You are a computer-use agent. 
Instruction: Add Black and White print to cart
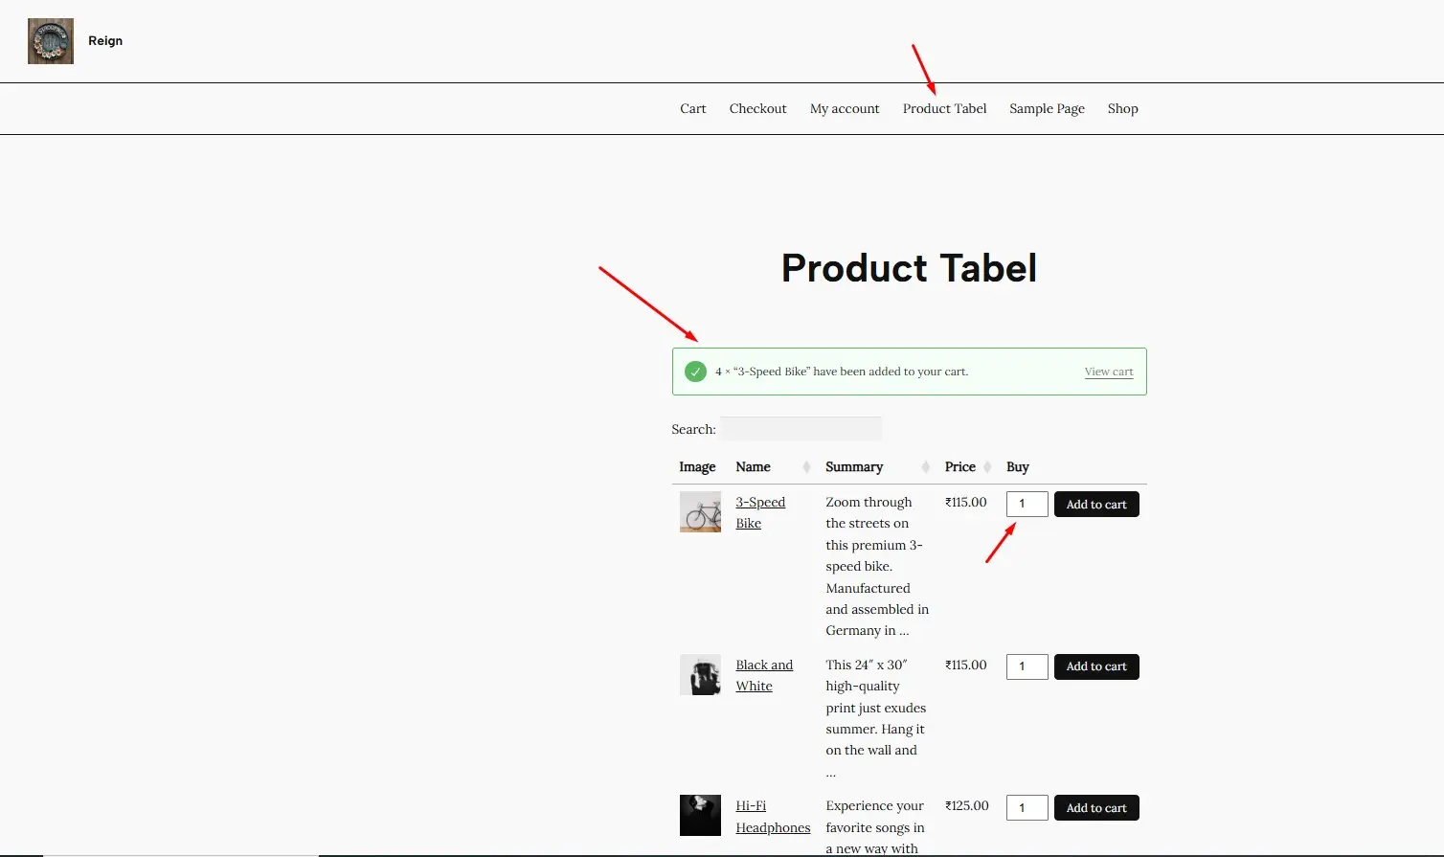pyautogui.click(x=1096, y=666)
